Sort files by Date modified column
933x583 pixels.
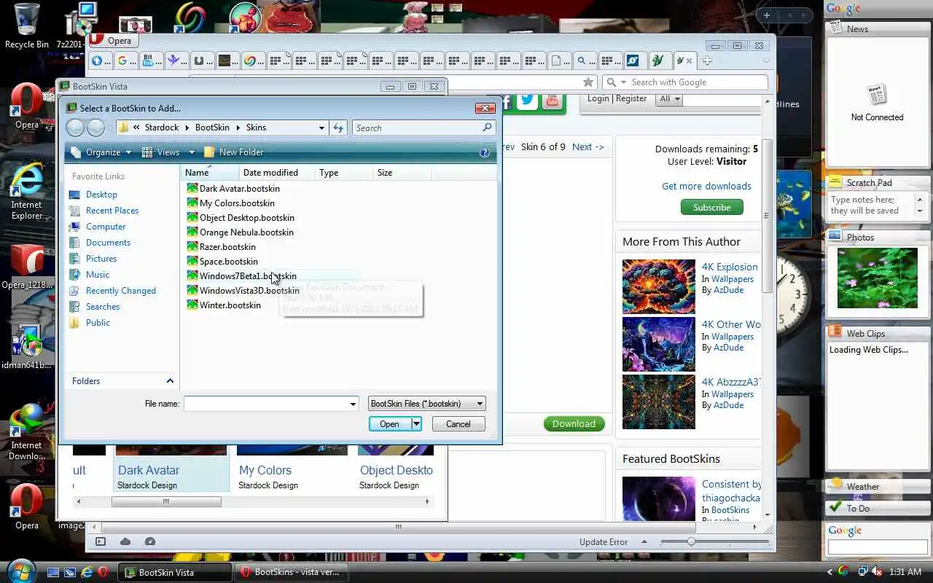[x=278, y=173]
